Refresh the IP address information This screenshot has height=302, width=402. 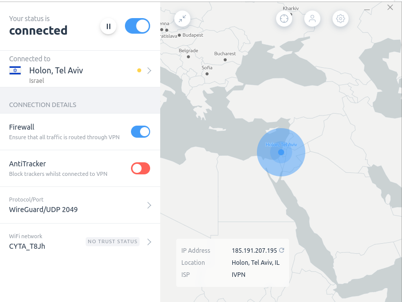click(282, 250)
